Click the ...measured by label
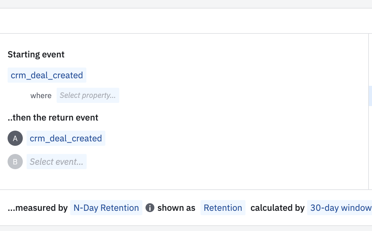The width and height of the screenshot is (372, 231). [38, 208]
